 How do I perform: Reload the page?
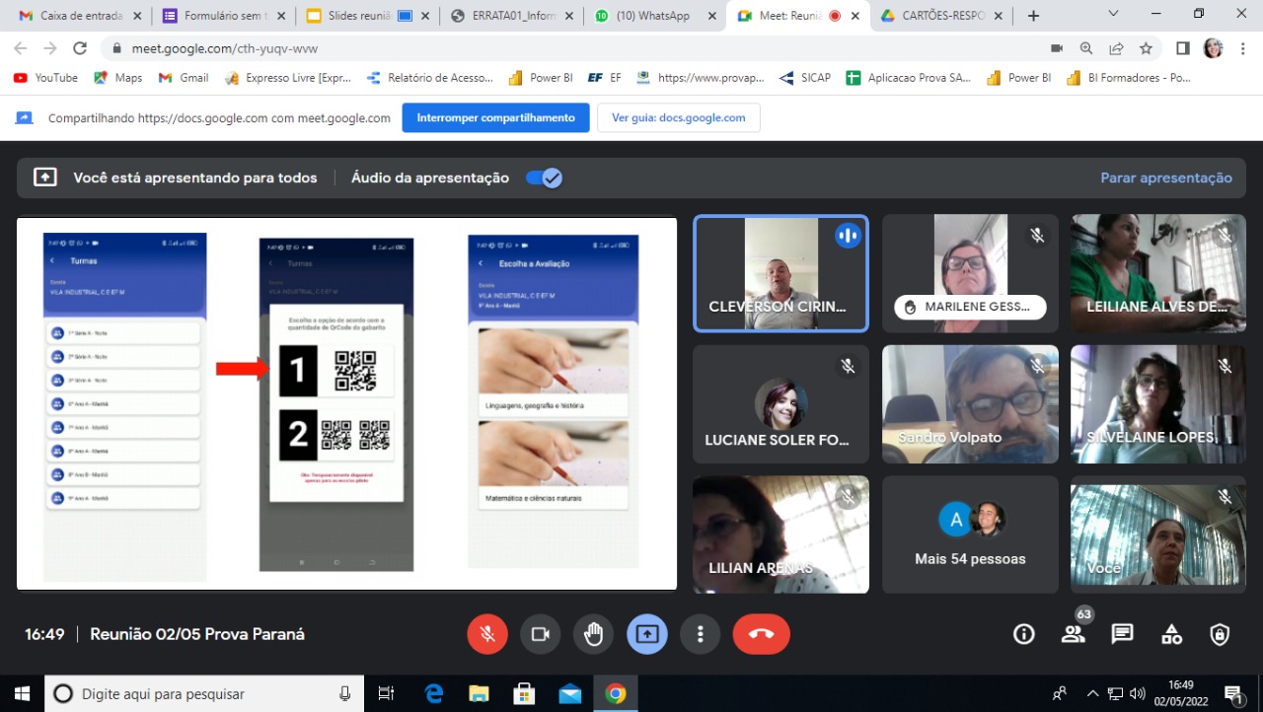(x=80, y=48)
